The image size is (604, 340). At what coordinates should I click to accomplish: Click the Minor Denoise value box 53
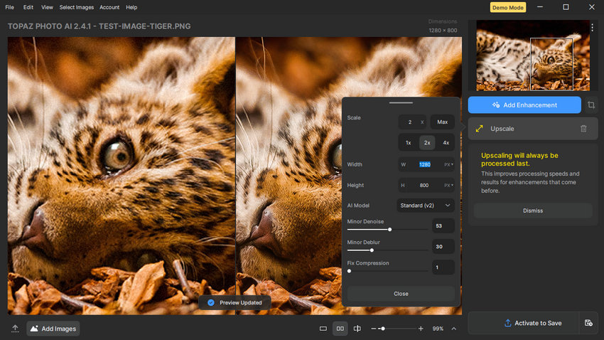tap(443, 226)
